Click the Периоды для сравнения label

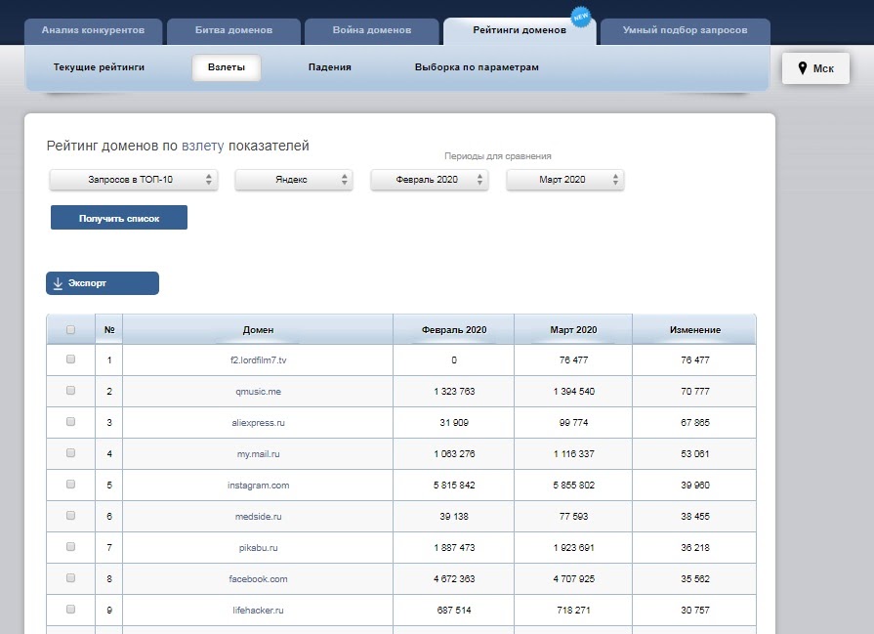[x=498, y=156]
